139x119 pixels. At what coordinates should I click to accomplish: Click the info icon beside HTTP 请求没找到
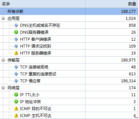pyautogui.click(x=16, y=46)
